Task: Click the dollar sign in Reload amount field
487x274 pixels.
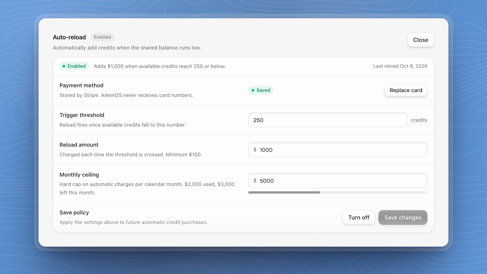Action: pos(255,150)
